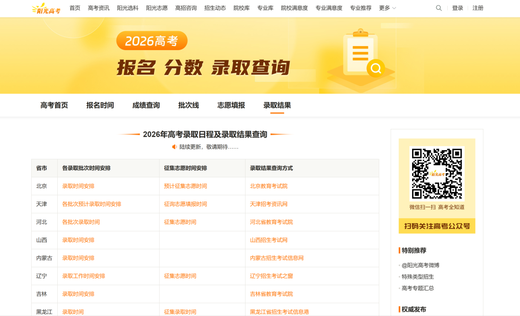The height and width of the screenshot is (316, 520).
Task: Open 专业推荐 menu item
Action: click(361, 8)
